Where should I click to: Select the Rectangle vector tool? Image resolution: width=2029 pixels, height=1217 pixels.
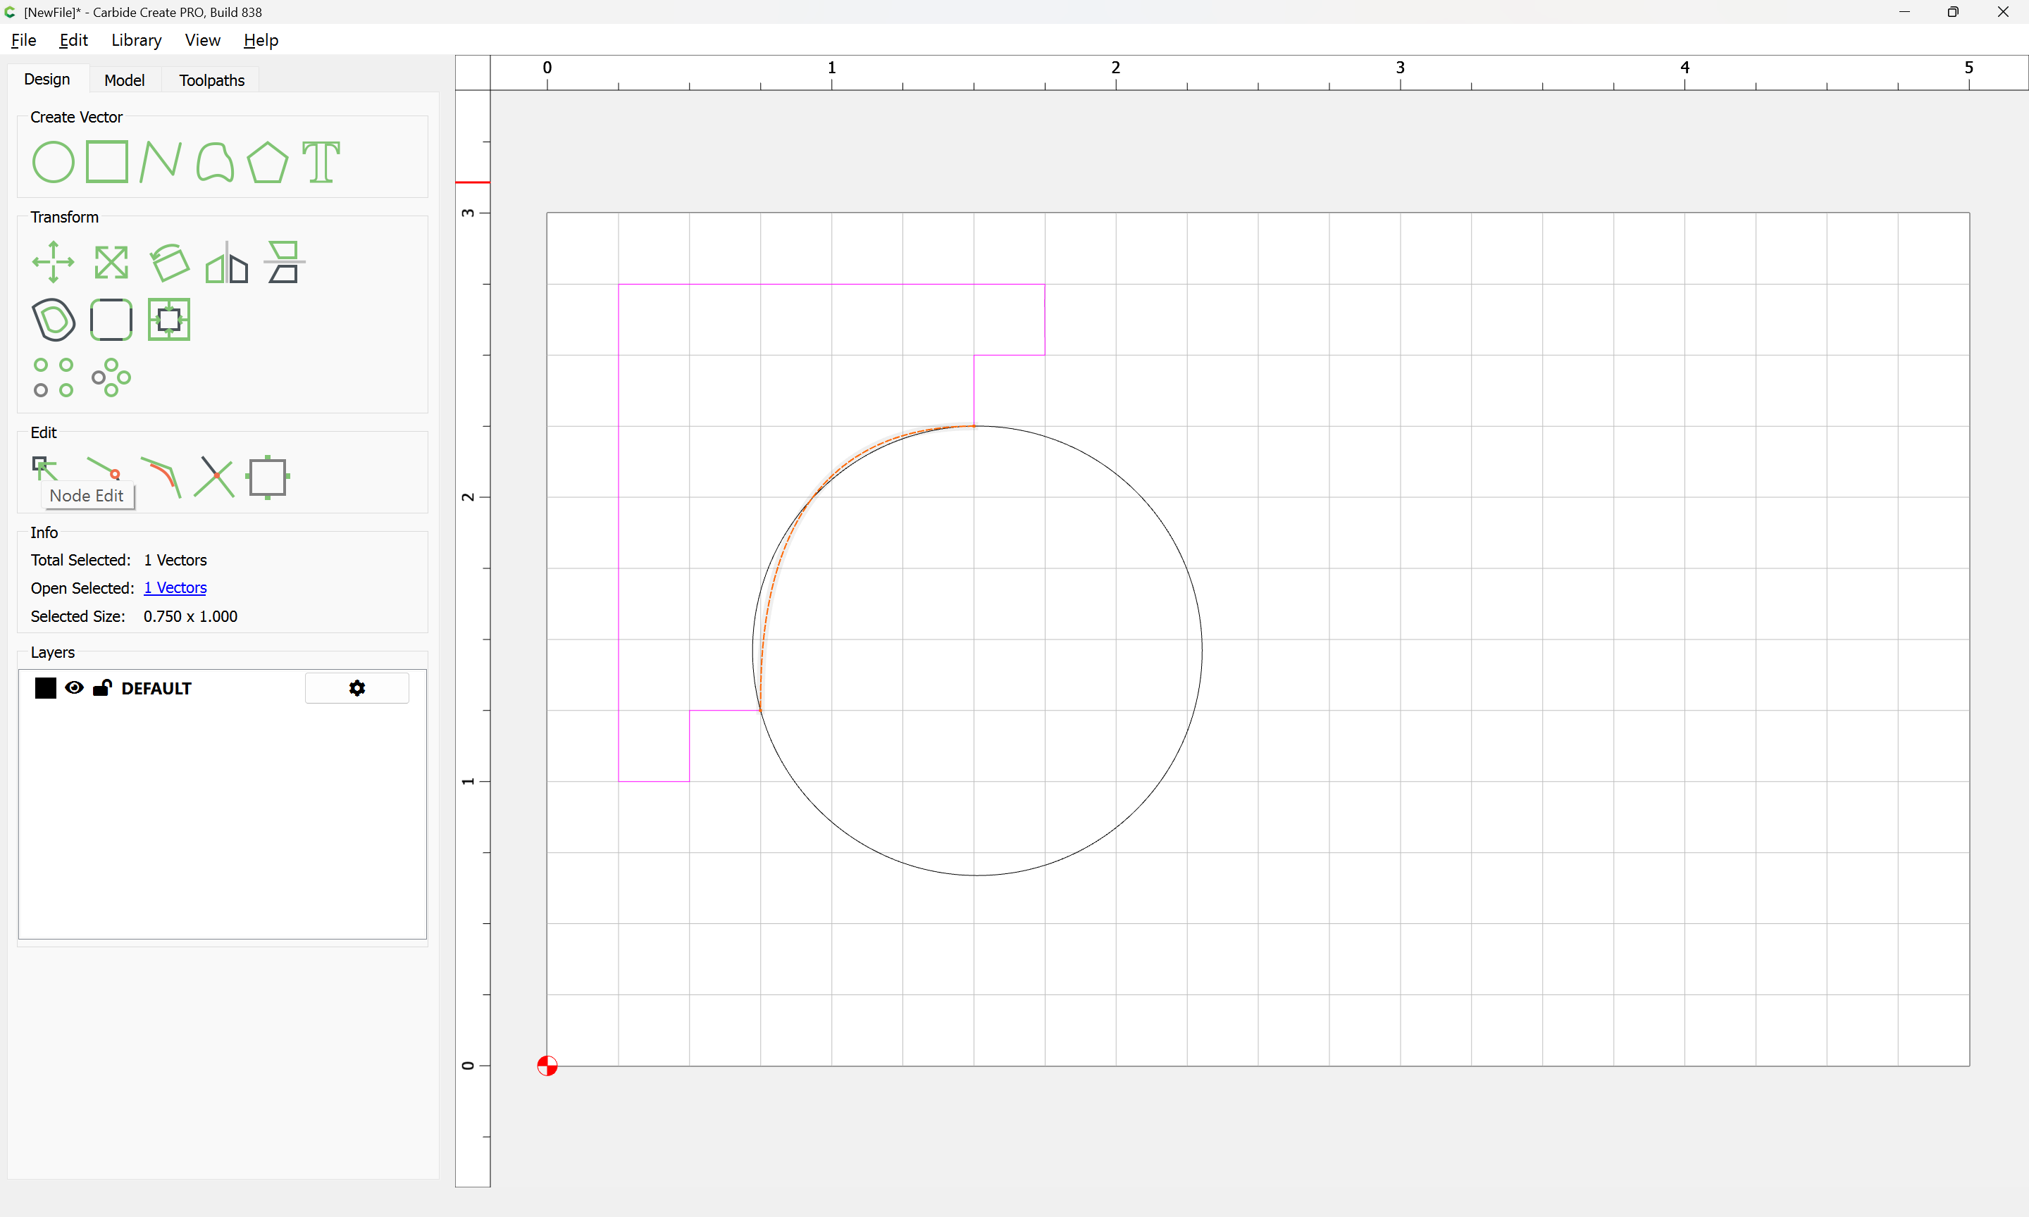click(x=106, y=161)
